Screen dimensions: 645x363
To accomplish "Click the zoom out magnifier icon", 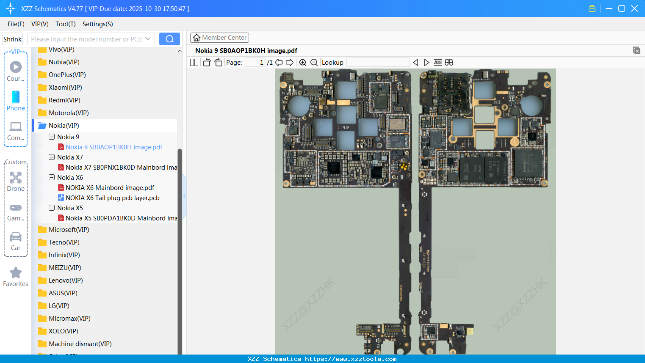I will (x=314, y=63).
